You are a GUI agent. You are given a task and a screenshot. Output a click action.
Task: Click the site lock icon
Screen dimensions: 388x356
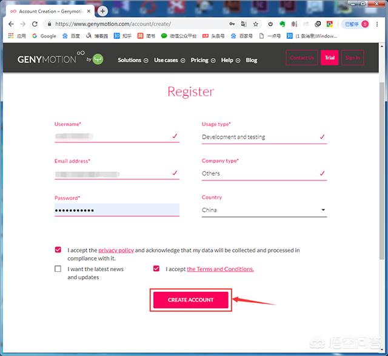[50, 24]
